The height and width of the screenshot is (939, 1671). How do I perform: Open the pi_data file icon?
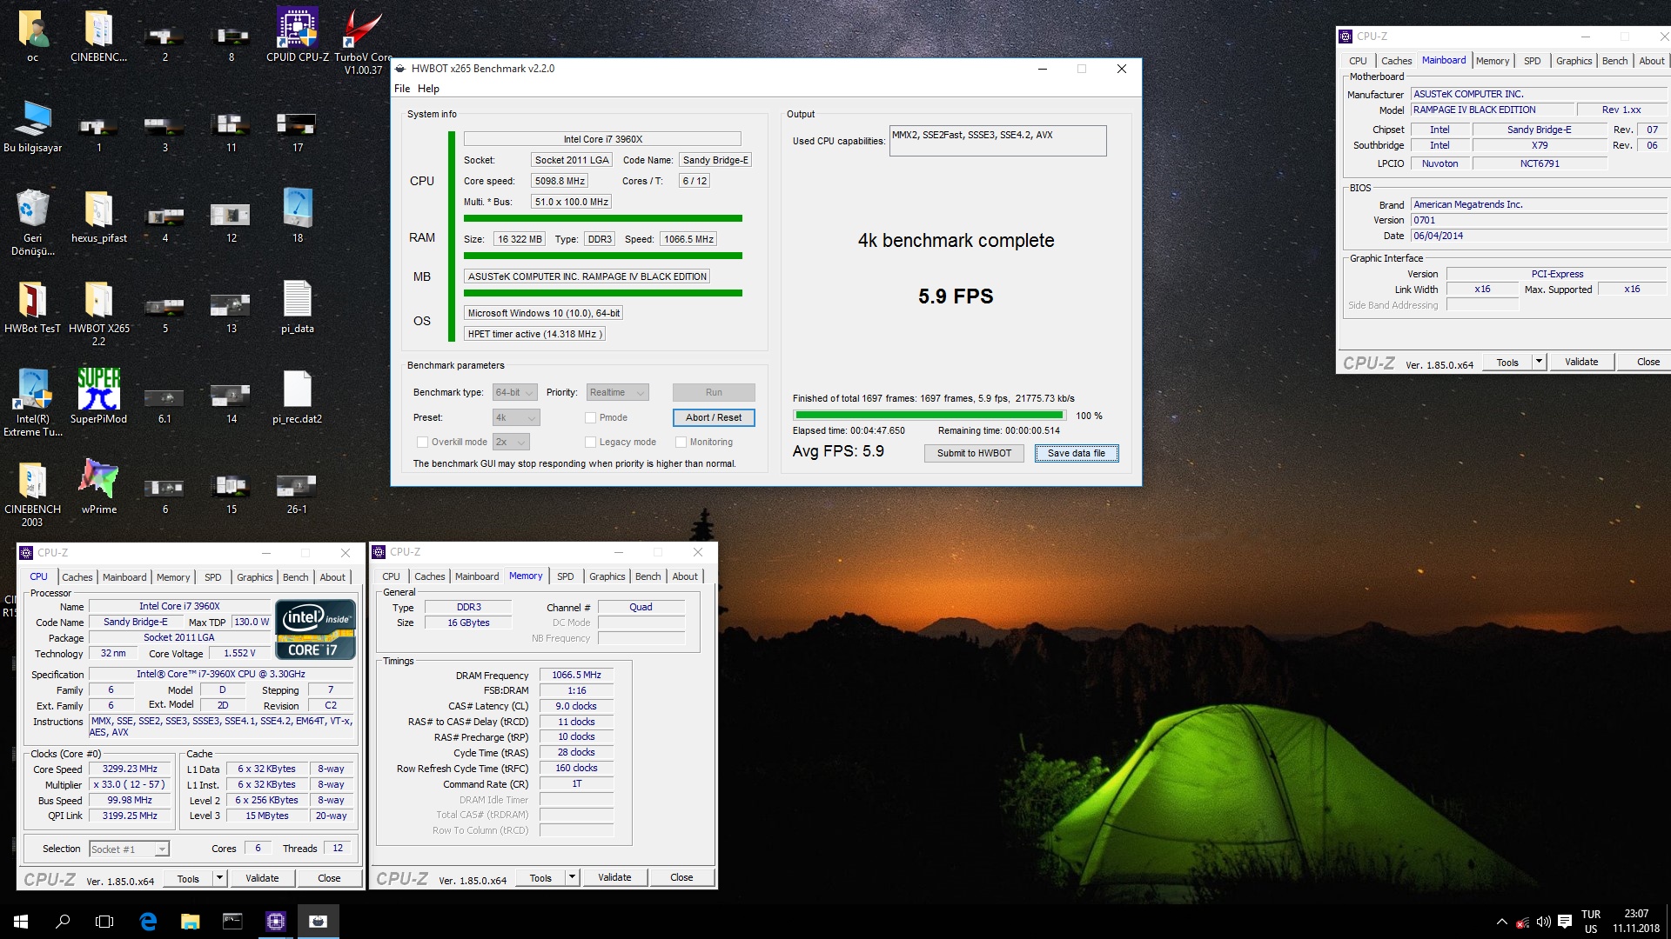point(297,307)
